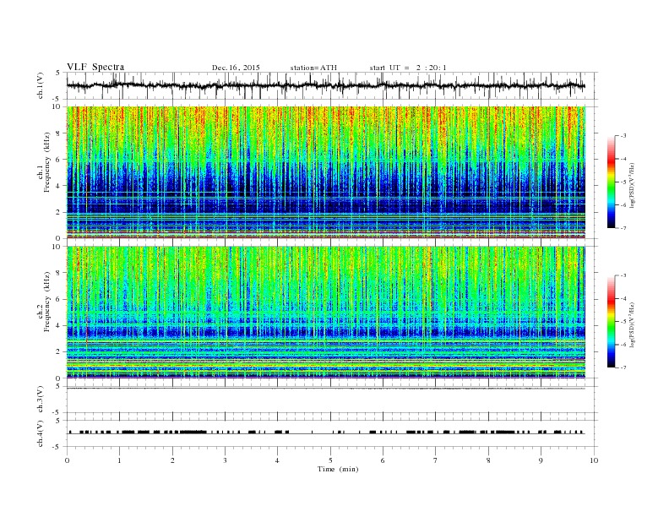
Task: Click the 'ch.4(V)' y-axis label
Action: pyautogui.click(x=41, y=433)
